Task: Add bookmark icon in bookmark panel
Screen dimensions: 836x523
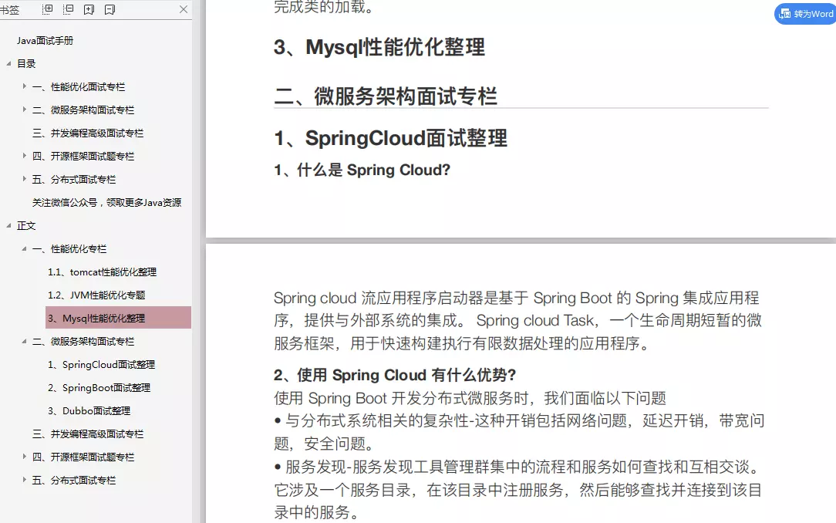Action: click(89, 9)
